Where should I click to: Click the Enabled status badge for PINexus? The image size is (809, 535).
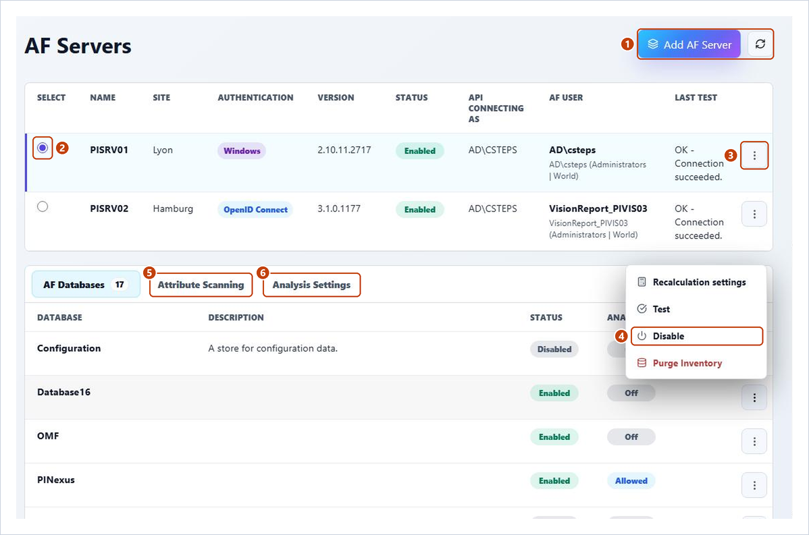click(x=554, y=480)
